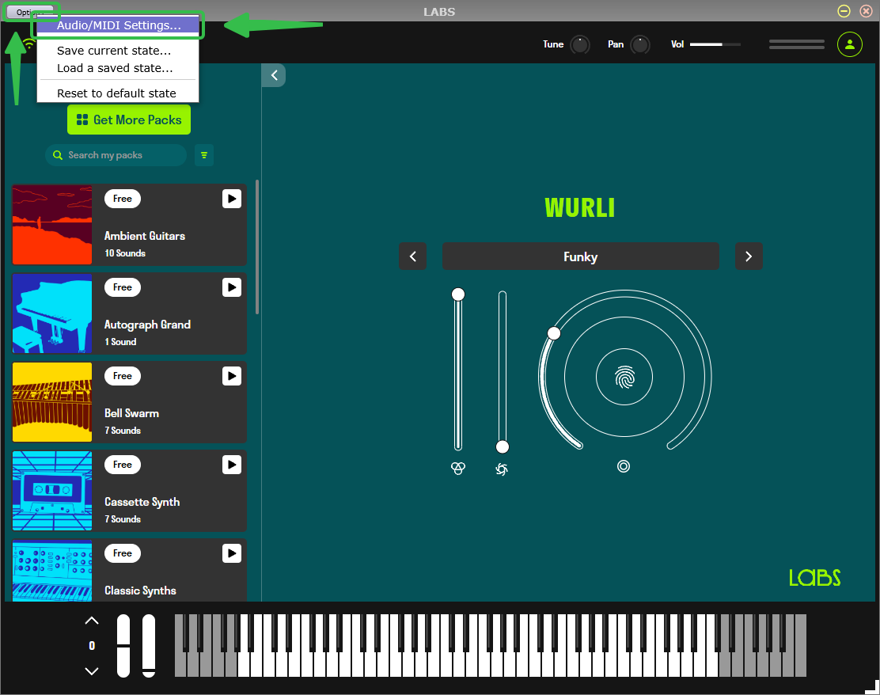Viewport: 880px width, 695px height.
Task: Click the packs list scrollbar
Action: tap(257, 247)
